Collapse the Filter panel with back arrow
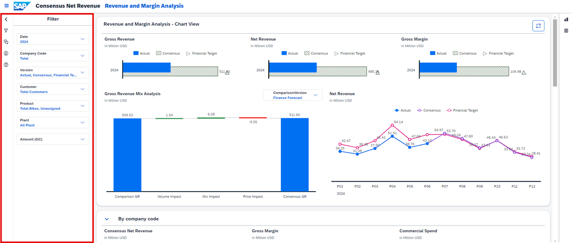 point(6,19)
